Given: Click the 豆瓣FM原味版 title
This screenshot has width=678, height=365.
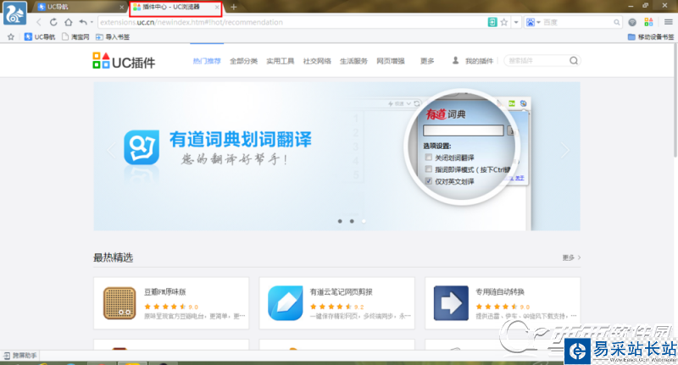Looking at the screenshot, I should pos(164,292).
